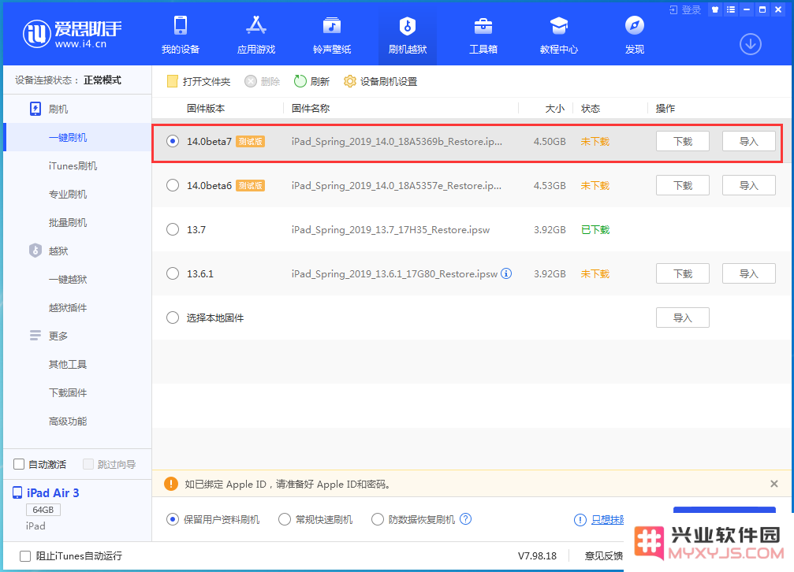
Task: Toggle the 跳过向导 checkbox
Action: click(x=88, y=464)
